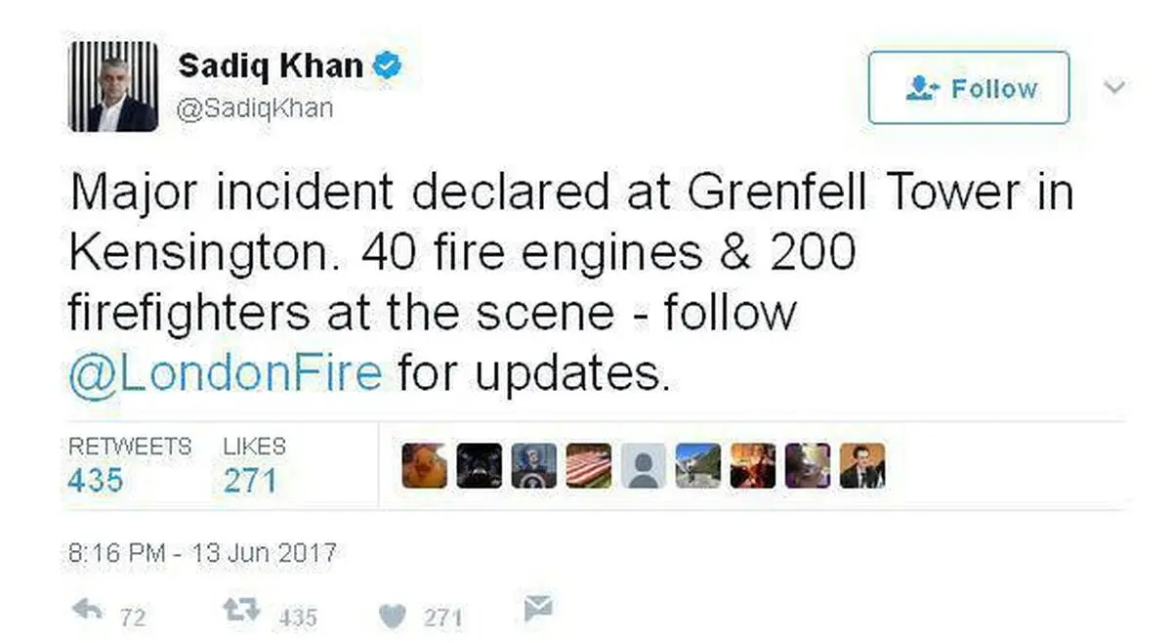Send via direct message envelope icon
The height and width of the screenshot is (643, 1172).
pos(538,609)
